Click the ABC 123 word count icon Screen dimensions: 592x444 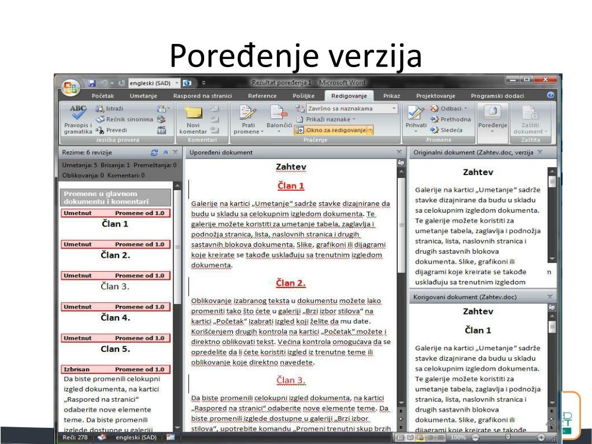[161, 130]
